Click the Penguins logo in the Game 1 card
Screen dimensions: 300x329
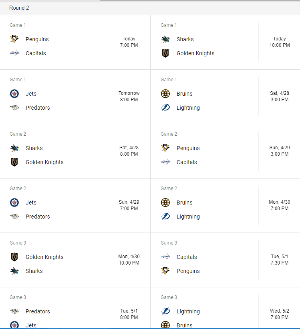pos(14,39)
